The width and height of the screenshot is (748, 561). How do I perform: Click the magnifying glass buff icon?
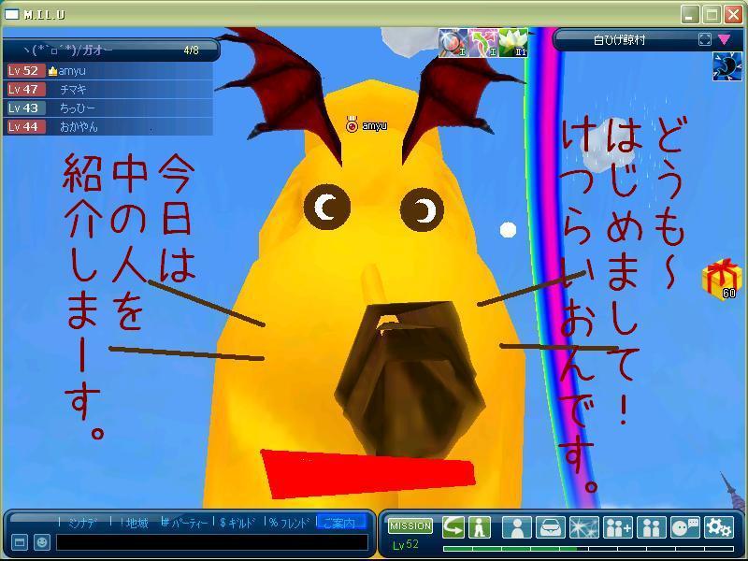[453, 43]
